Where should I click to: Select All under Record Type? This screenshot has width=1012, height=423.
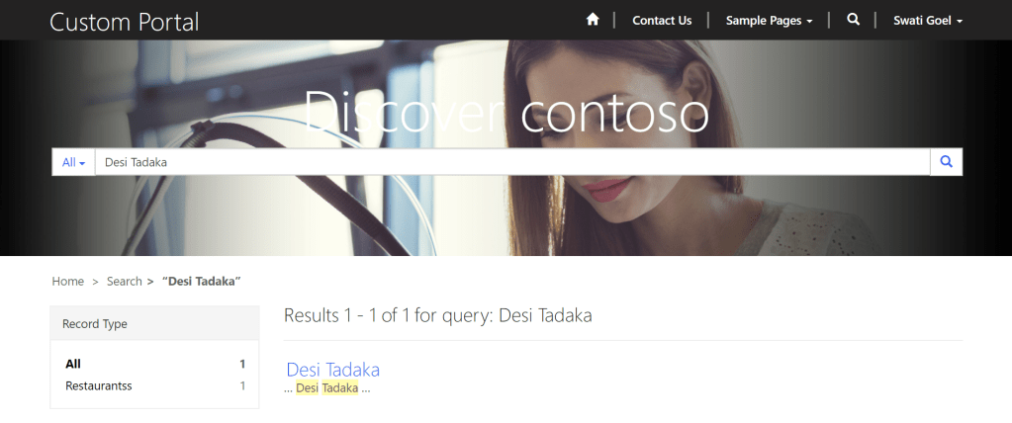click(x=73, y=365)
